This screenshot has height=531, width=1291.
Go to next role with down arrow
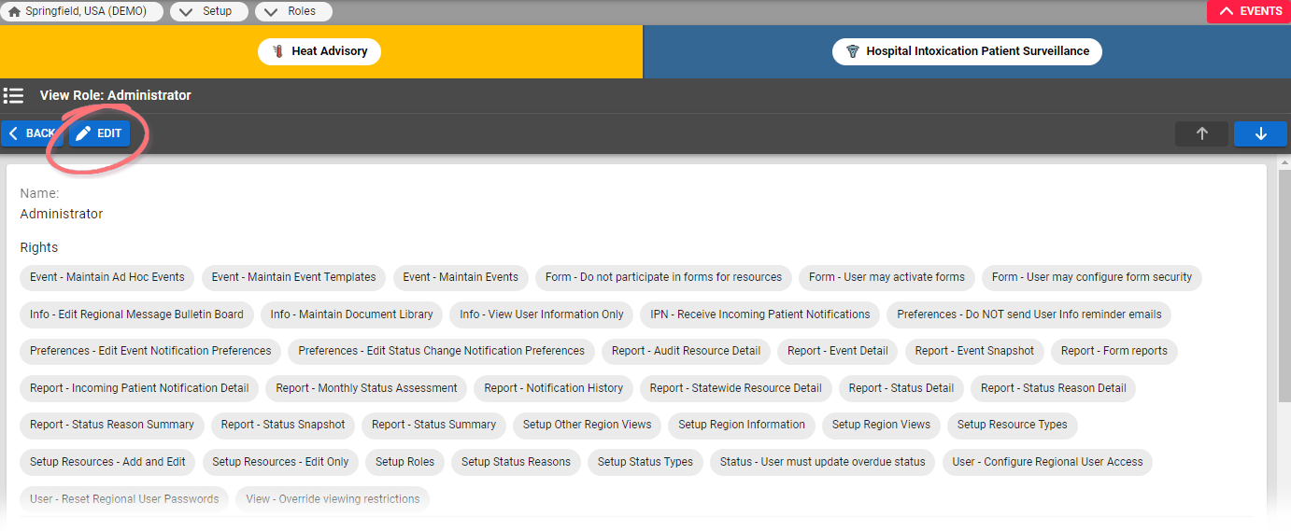1260,133
